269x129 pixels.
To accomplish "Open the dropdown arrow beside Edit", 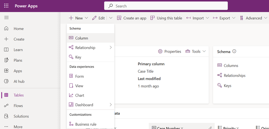I will pyautogui.click(x=111, y=18).
